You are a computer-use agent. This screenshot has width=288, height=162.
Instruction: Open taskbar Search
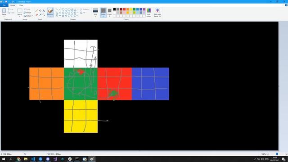click(11, 159)
